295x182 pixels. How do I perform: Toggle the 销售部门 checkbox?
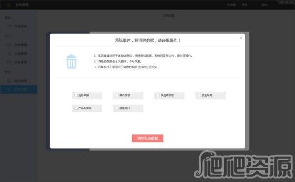[x=117, y=108]
